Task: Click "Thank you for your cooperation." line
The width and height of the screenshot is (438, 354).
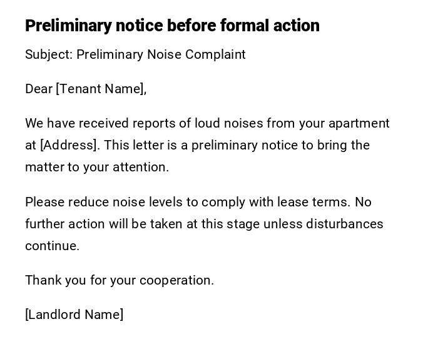Action: click(x=120, y=280)
